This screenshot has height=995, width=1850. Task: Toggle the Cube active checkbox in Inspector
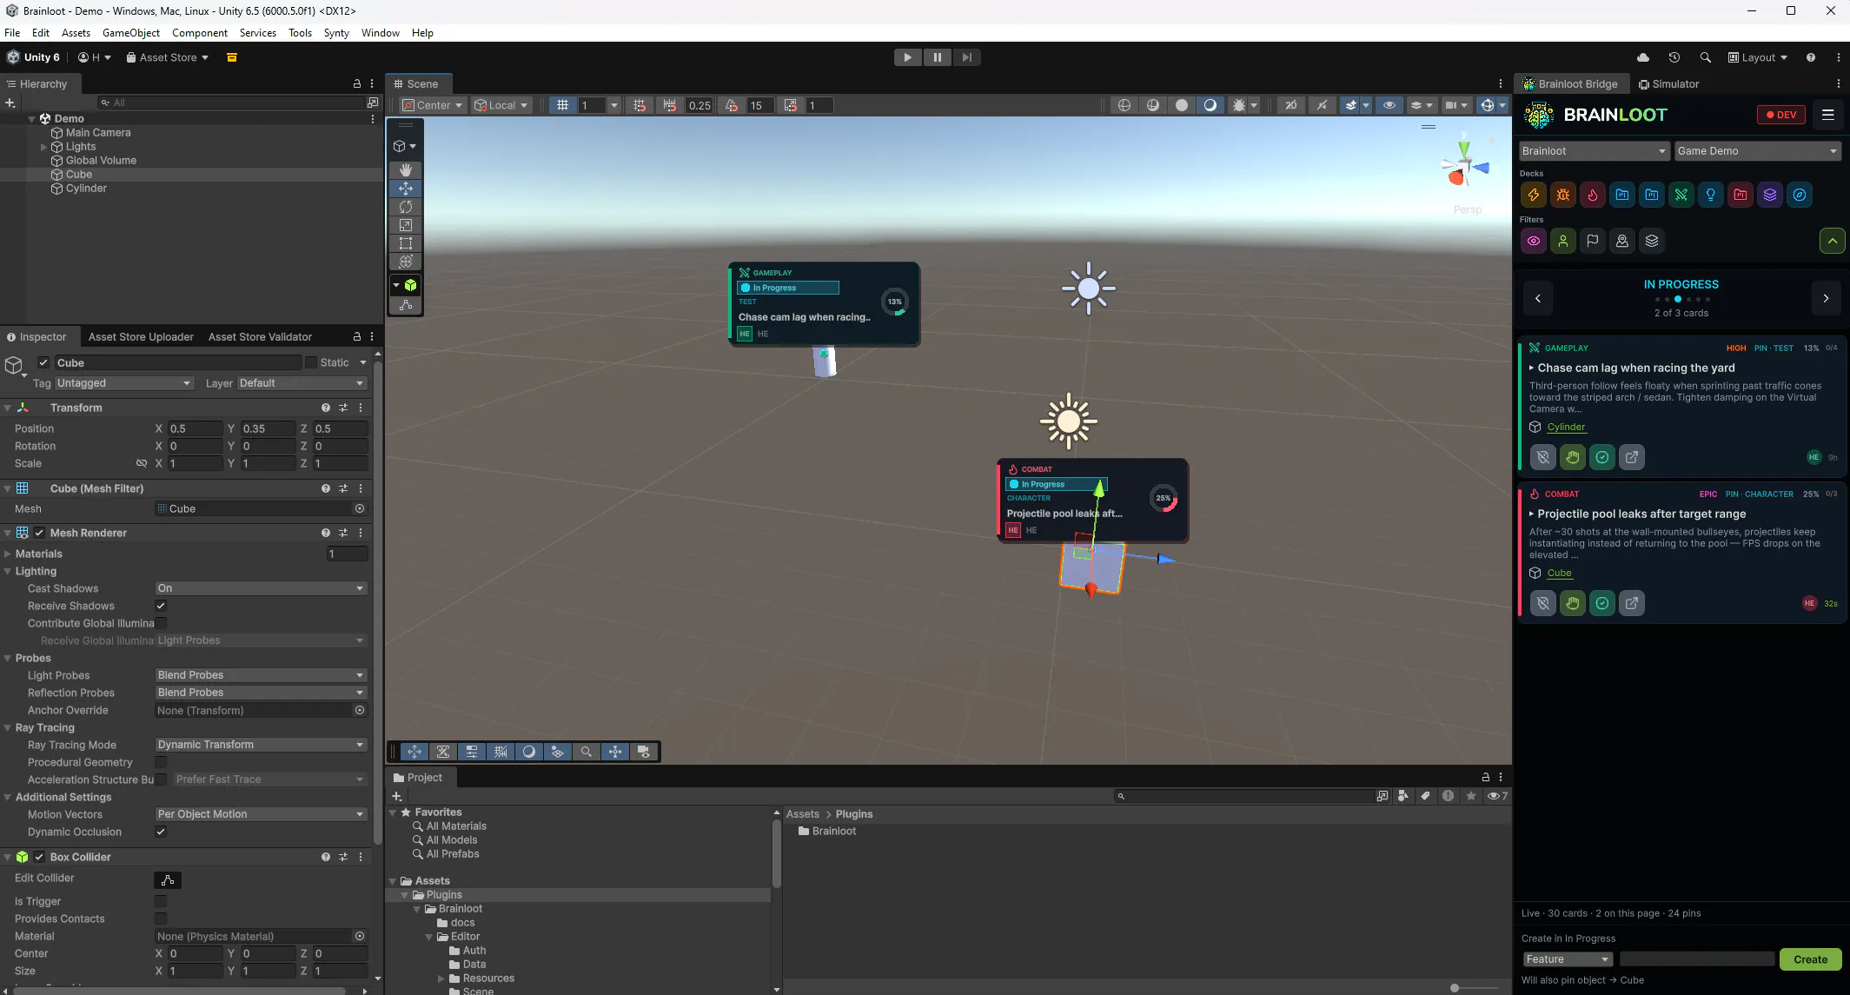pyautogui.click(x=43, y=362)
